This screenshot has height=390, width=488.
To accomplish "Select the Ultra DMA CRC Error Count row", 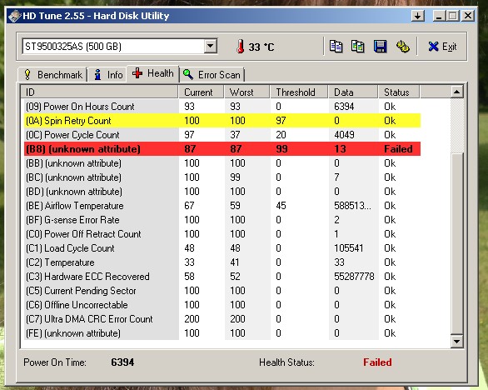I will (x=222, y=319).
